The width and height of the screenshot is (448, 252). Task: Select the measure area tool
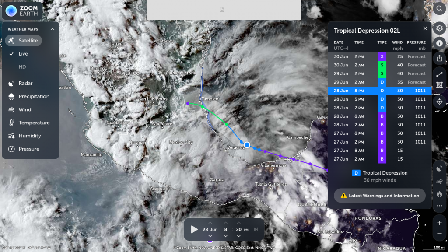tap(439, 86)
